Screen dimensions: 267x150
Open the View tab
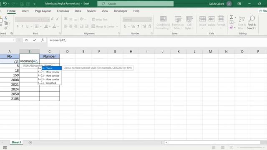click(x=105, y=11)
